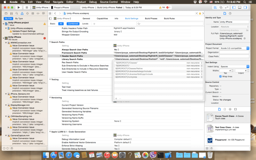Show the Project navigator

pyautogui.click(x=6, y=13)
